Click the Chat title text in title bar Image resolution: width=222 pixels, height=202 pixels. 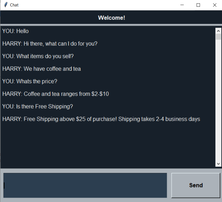coord(14,5)
